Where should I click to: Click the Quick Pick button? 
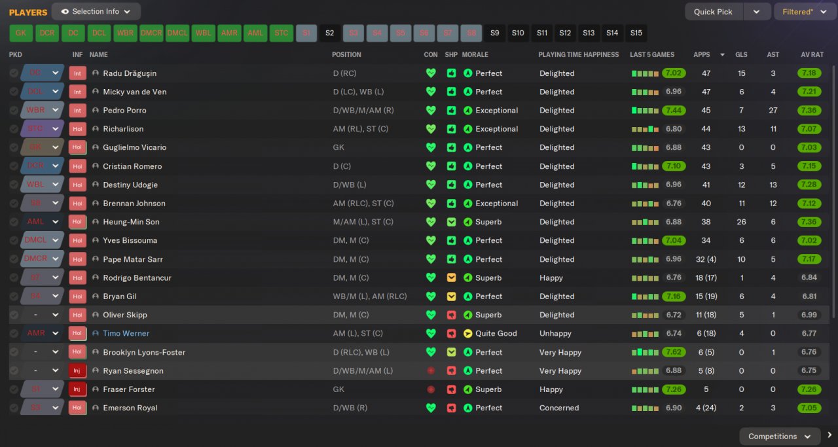[x=714, y=12]
